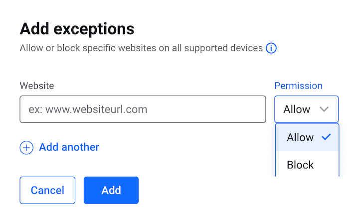Select the highlighted Allow option in list
The height and width of the screenshot is (215, 349).
[307, 137]
